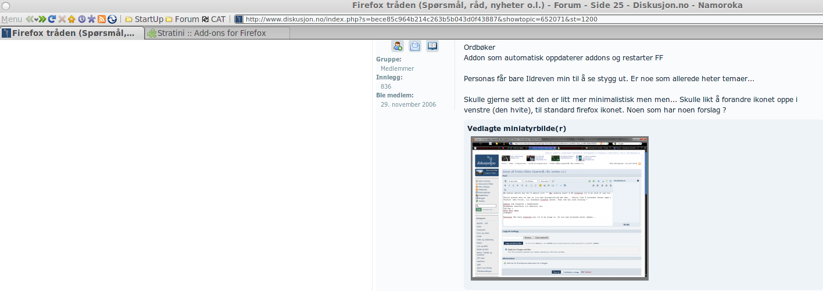Open the StartUp bookmark folder

[144, 19]
